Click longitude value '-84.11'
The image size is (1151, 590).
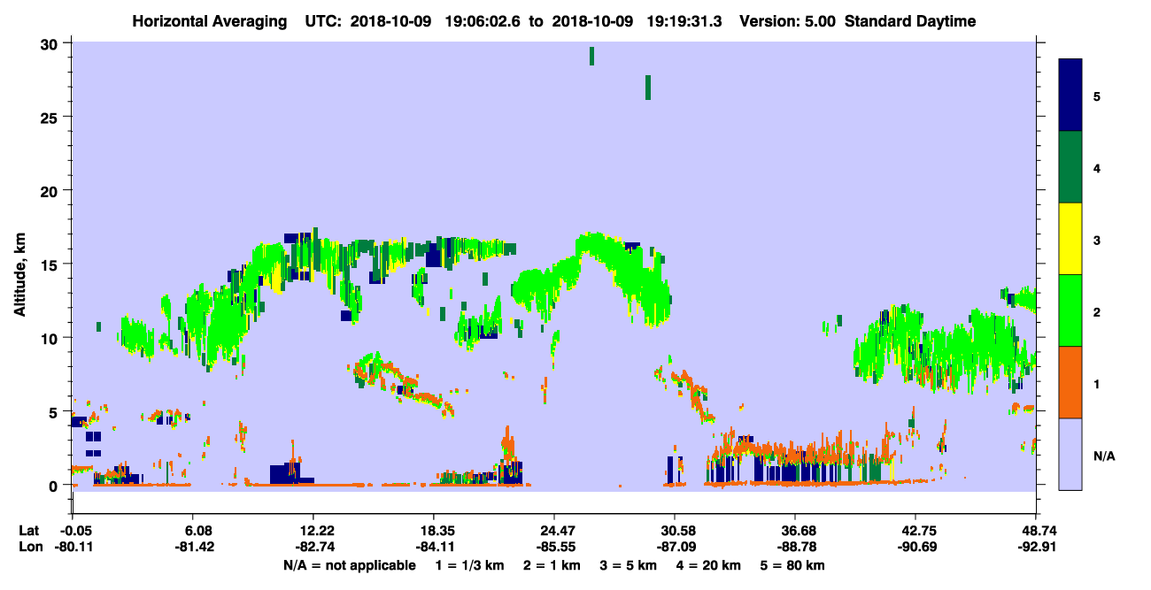pyautogui.click(x=434, y=548)
